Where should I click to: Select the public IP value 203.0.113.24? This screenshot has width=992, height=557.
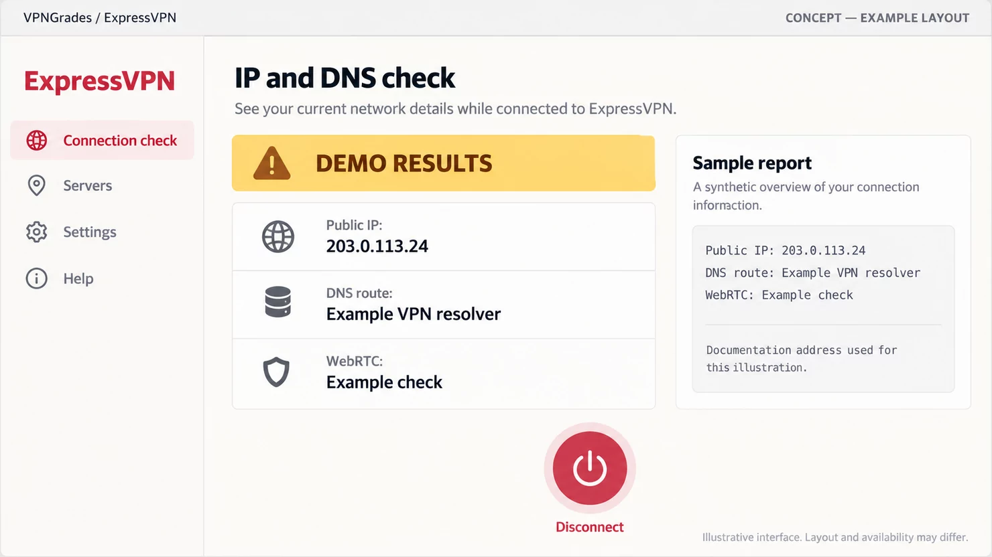377,246
